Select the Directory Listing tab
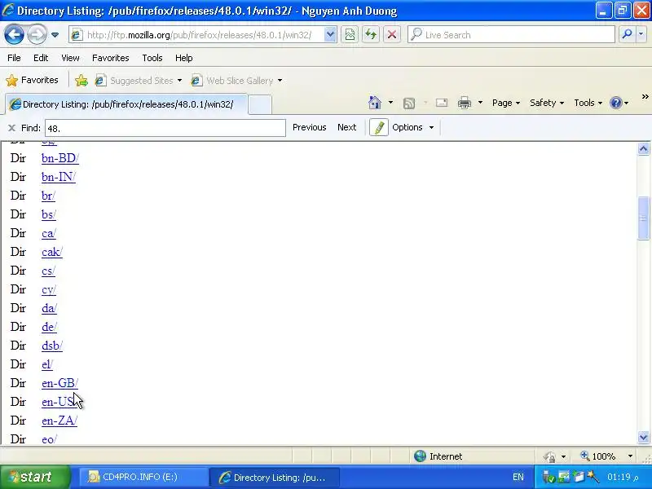Viewport: 652px width, 489px height. (x=127, y=104)
